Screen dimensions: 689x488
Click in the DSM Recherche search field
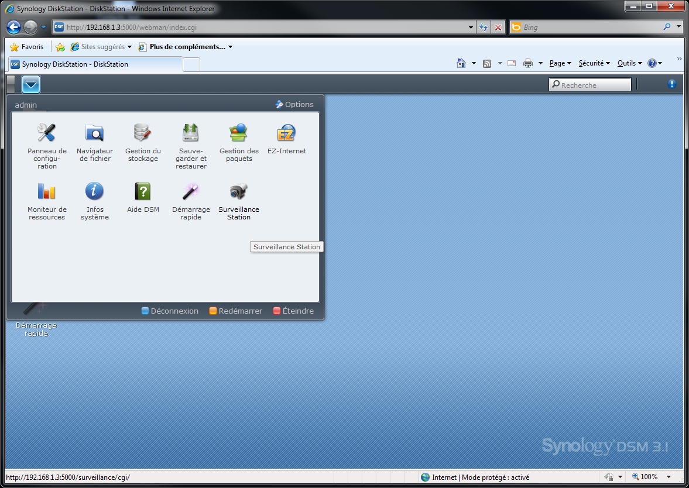pos(590,85)
